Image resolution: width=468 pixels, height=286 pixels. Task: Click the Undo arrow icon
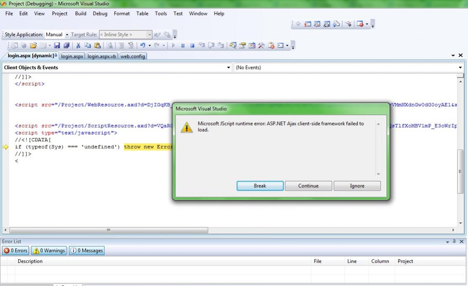(x=143, y=46)
